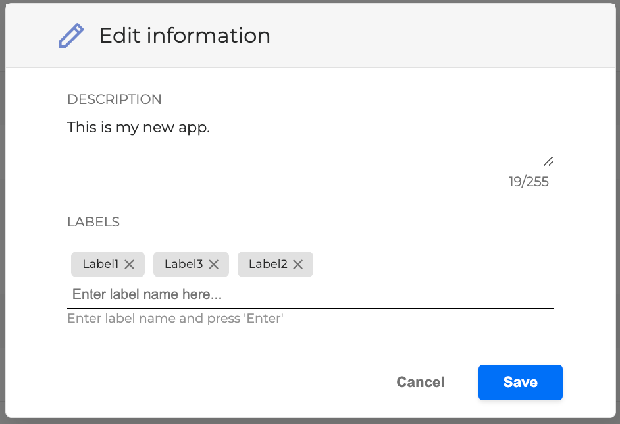620x424 pixels.
Task: Place cursor after 'This is my new app.'
Action: (211, 128)
